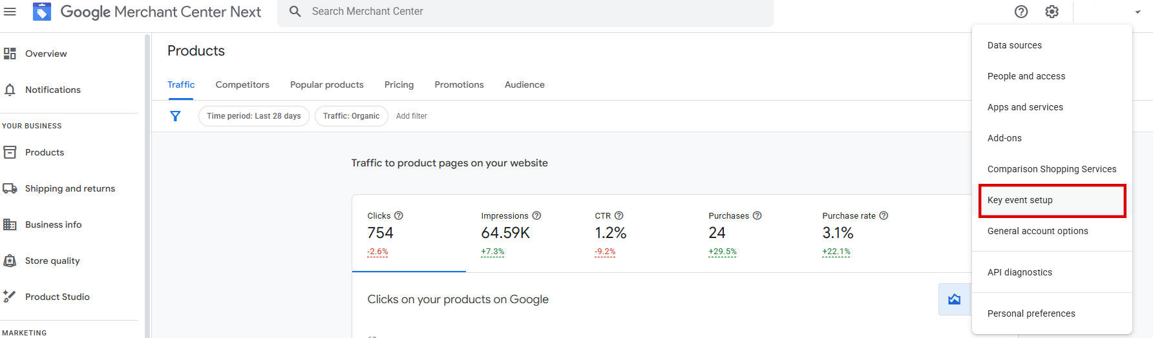Open the help question mark icon
1153x338 pixels.
1021,12
